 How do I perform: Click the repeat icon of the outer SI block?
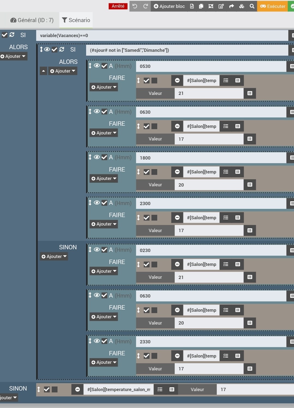(x=12, y=35)
